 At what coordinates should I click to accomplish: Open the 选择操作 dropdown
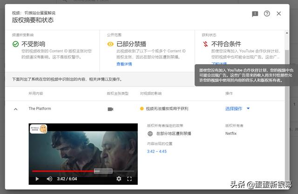click(237, 108)
